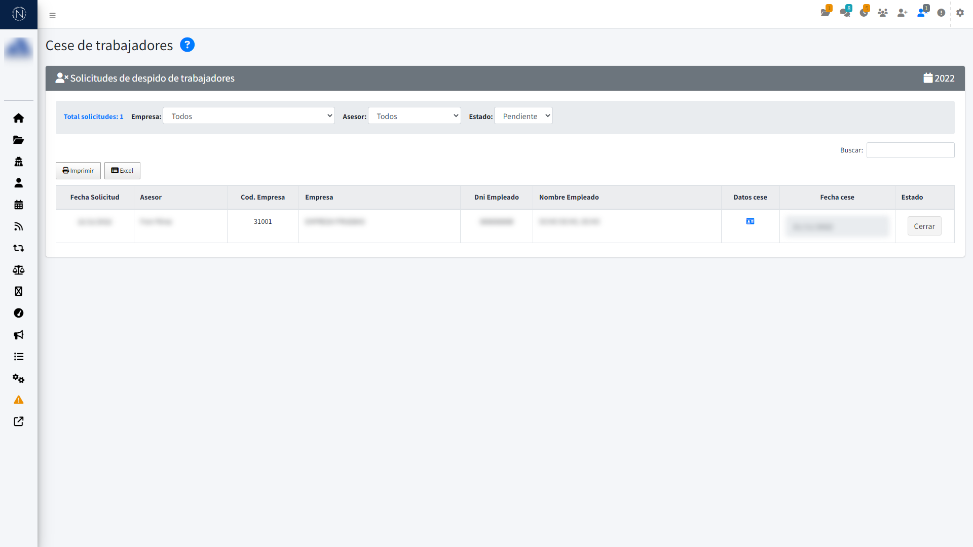Sort by Fecha Solicitud column header
Screen dimensions: 973x547
click(95, 197)
